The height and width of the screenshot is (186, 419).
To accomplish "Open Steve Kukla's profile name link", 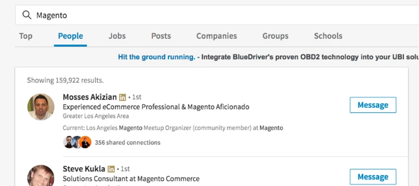I will 84,168.
